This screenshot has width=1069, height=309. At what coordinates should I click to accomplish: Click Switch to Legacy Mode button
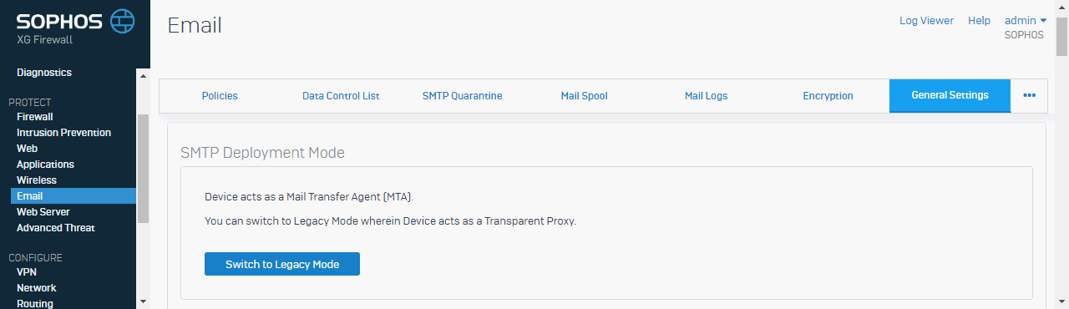pos(282,264)
